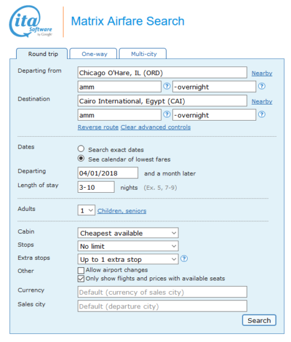Image resolution: width=291 pixels, height=342 pixels.
Task: Enable Allow airport changes checkbox
Action: [x=81, y=270]
